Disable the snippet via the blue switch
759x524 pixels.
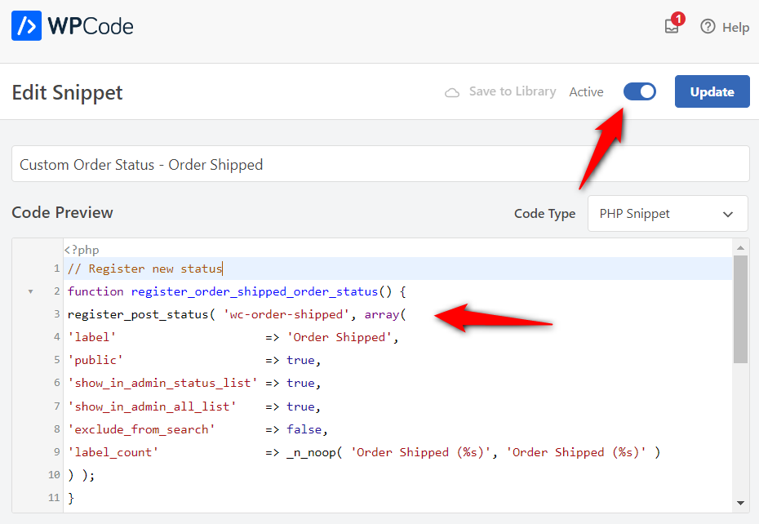640,91
